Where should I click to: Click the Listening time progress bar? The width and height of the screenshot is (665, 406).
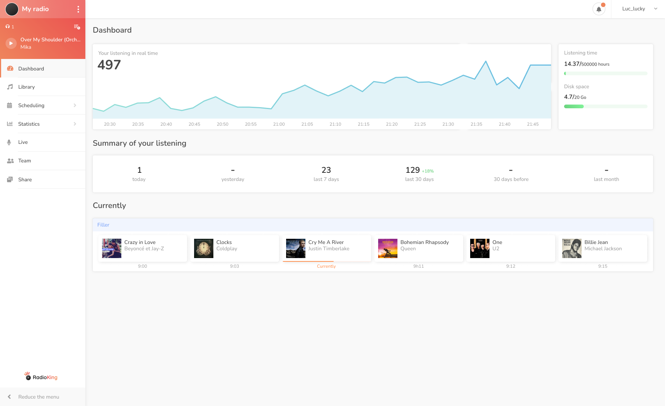click(x=606, y=73)
